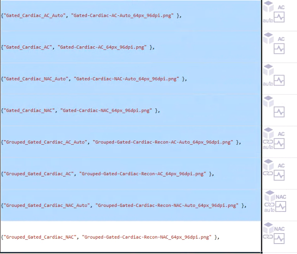Click the "Gated_Cardiac_NAC_Auto" key text
Screen dimensions: 297x254
[36, 79]
